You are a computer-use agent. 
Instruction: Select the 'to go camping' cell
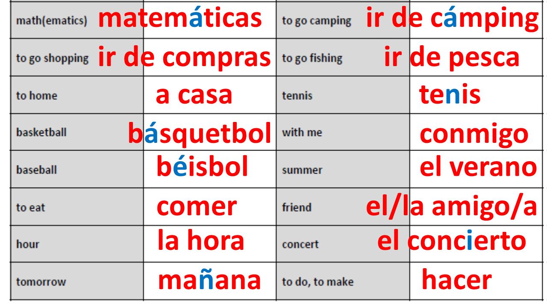(343, 20)
